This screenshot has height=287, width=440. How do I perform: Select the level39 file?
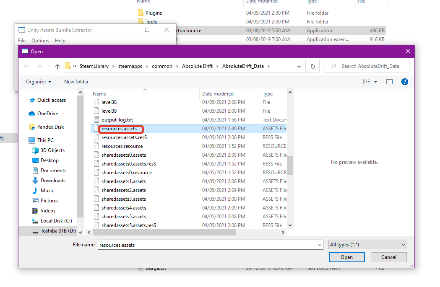coord(109,111)
